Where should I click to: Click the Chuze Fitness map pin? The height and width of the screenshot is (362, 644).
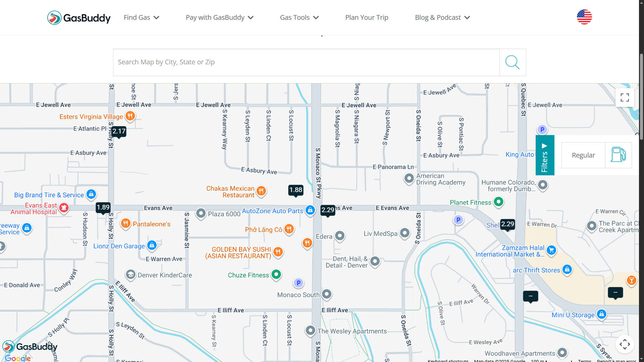coord(276,274)
